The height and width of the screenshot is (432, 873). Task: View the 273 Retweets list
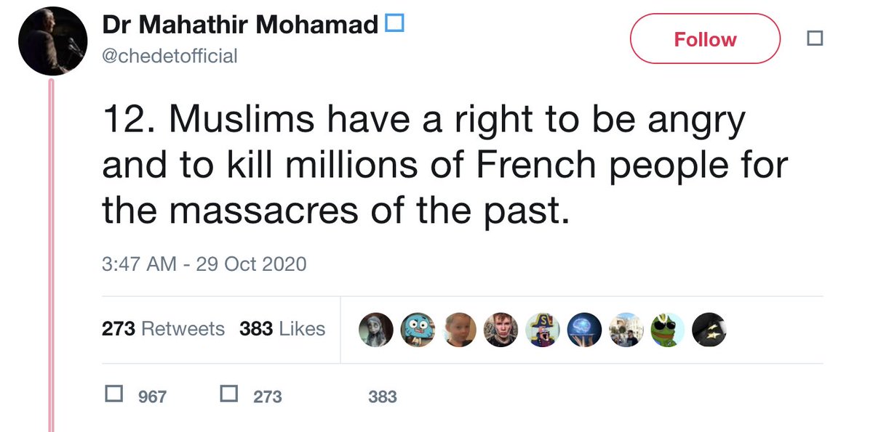coord(163,329)
